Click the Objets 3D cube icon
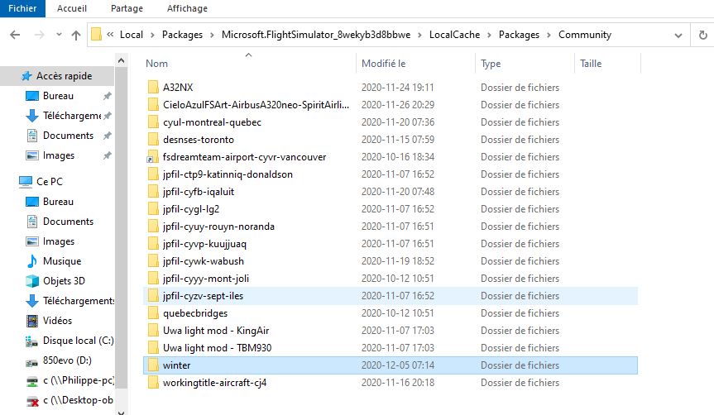714x415 pixels. click(x=32, y=281)
